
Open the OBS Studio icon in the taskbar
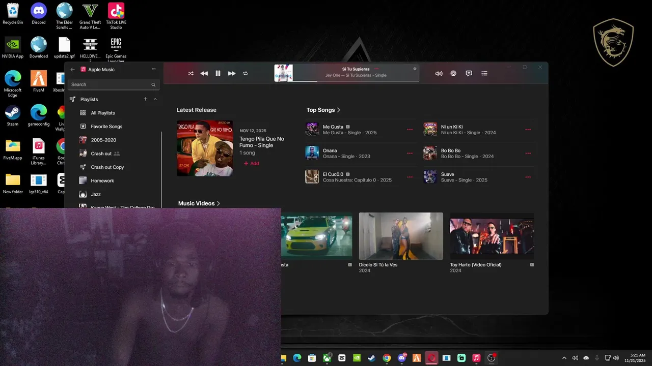click(x=492, y=358)
